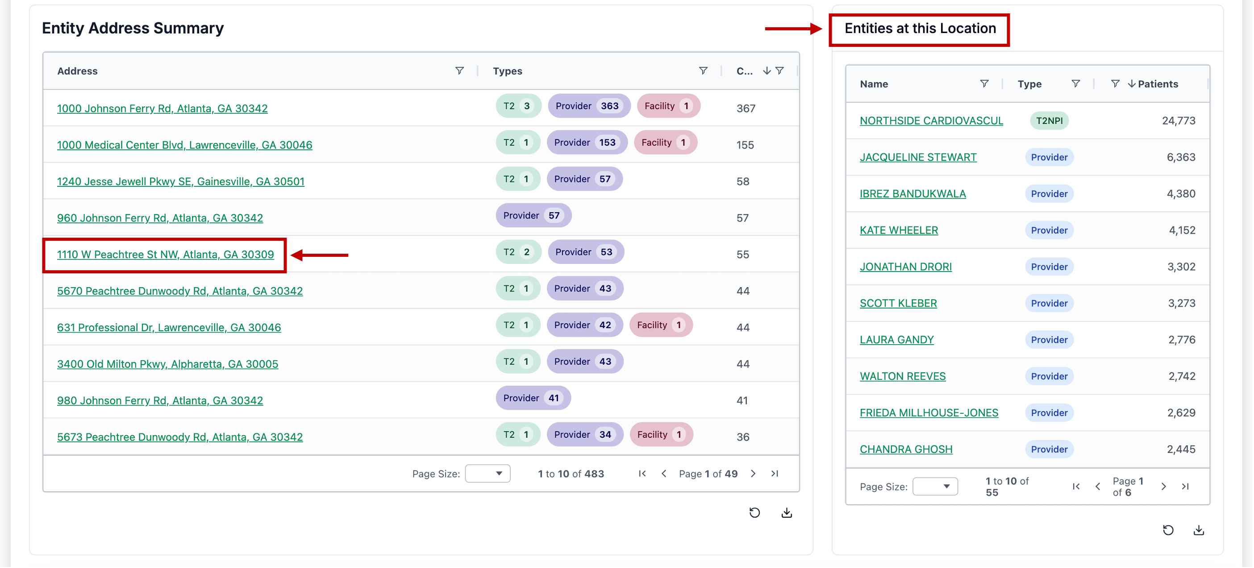Go to next page of address table
Screen dimensions: 1254x568
click(x=753, y=473)
